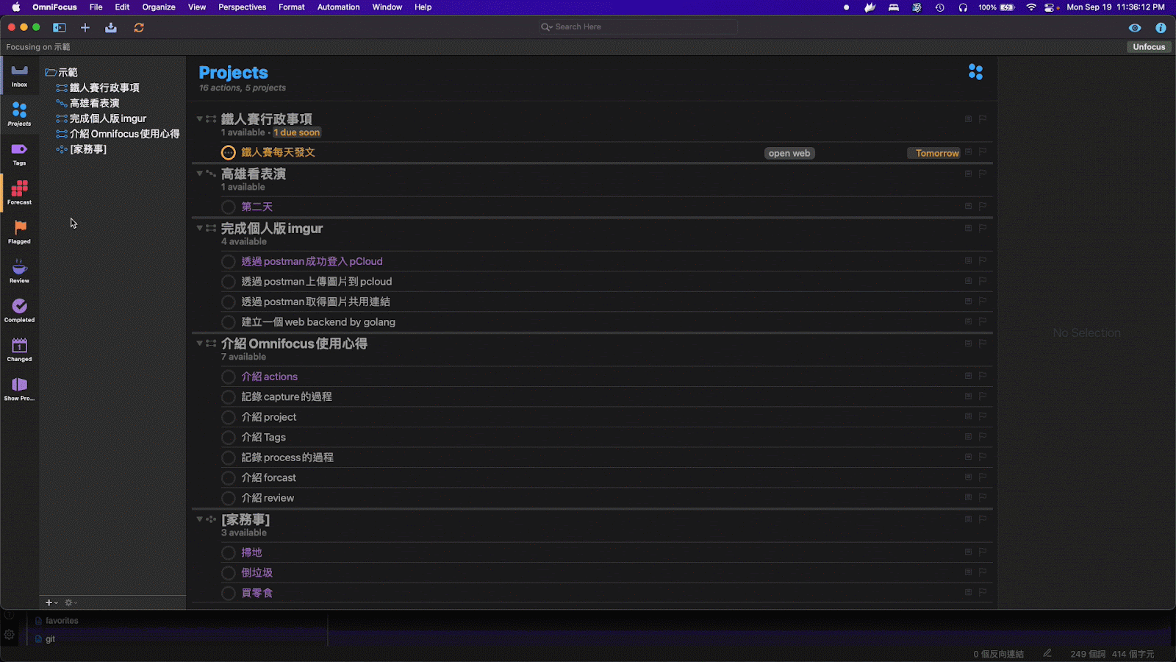
Task: Click the Search Here field
Action: tap(638, 27)
